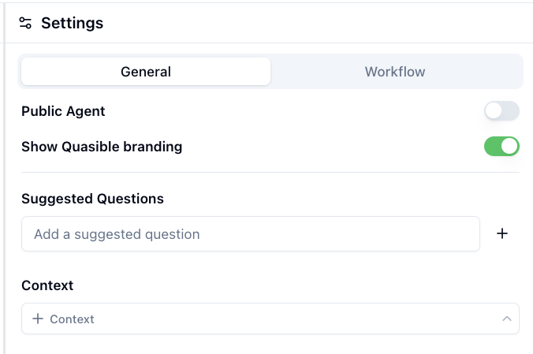533x354 pixels.
Task: Click the Settings panel heading
Action: 72,23
